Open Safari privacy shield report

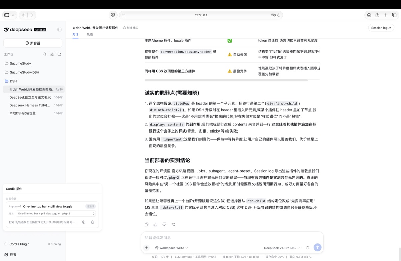[x=113, y=15]
